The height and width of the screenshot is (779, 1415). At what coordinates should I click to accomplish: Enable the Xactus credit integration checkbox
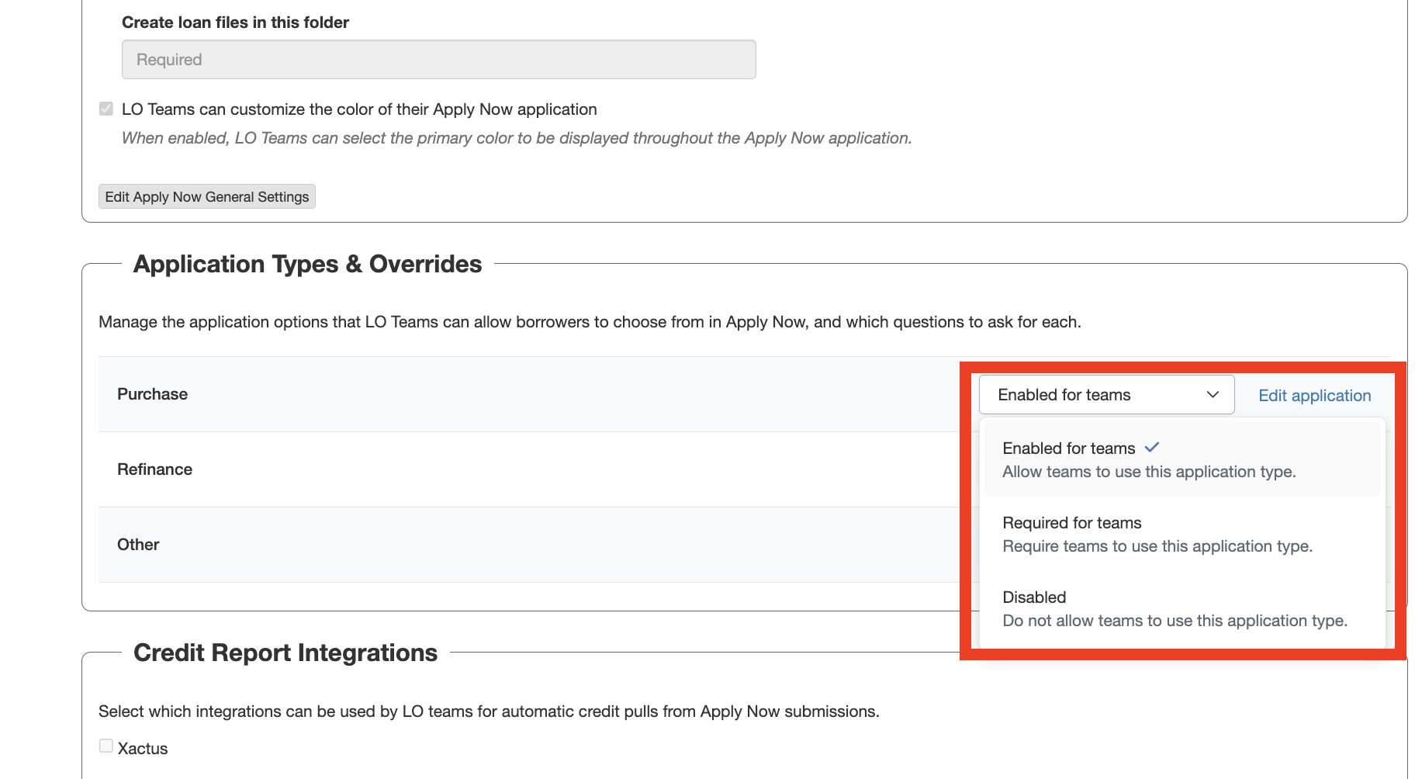[x=106, y=746]
